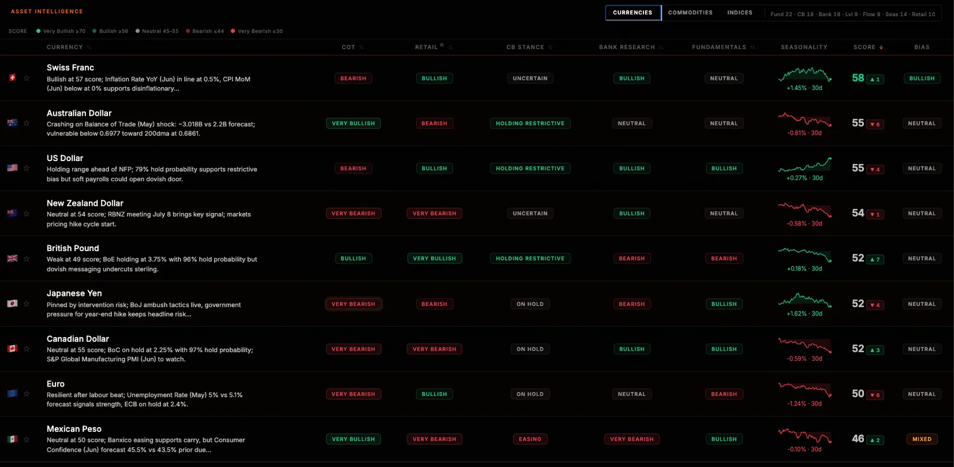
Task: Select the Very Bearish legend item
Action: (257, 31)
